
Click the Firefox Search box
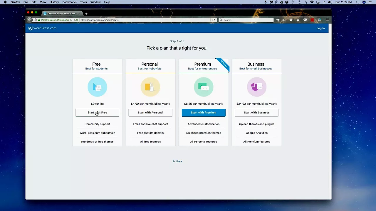246,20
